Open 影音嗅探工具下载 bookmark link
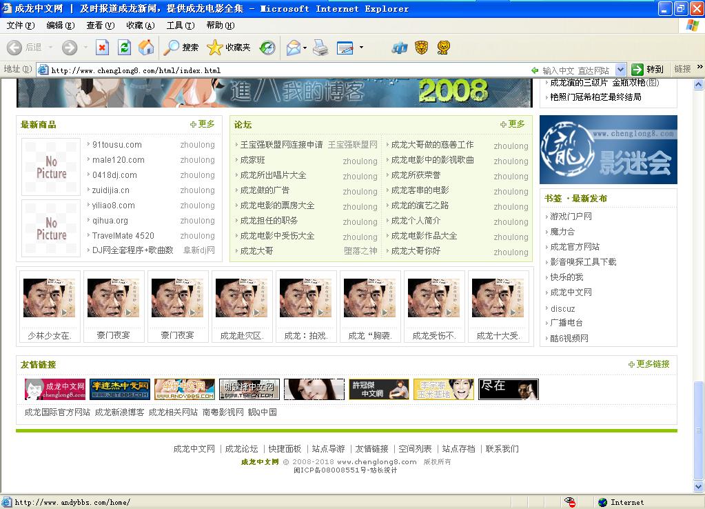Image resolution: width=705 pixels, height=509 pixels. click(x=583, y=262)
